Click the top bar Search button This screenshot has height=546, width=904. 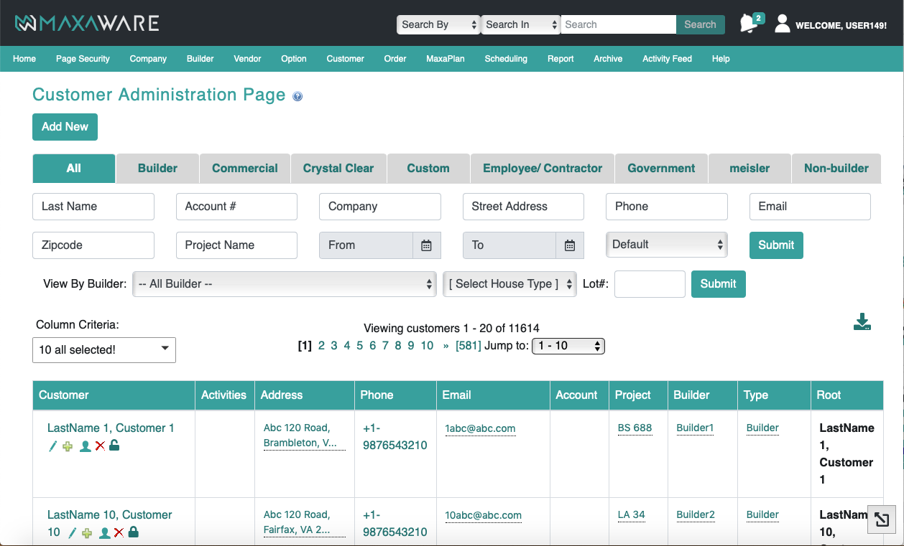pyautogui.click(x=700, y=24)
